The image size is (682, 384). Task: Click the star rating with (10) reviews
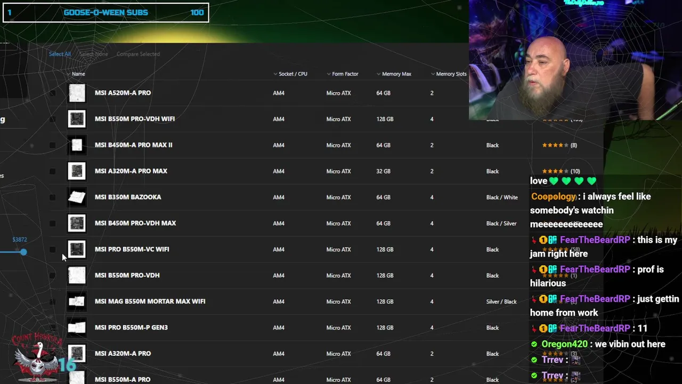(x=561, y=171)
